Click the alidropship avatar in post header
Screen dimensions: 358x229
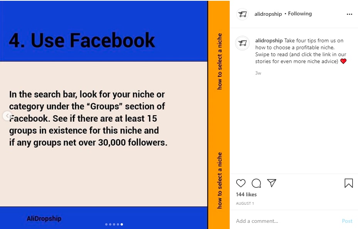tap(242, 14)
